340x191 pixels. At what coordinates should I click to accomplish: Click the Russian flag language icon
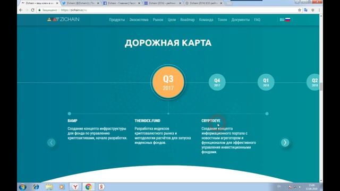[x=288, y=20]
